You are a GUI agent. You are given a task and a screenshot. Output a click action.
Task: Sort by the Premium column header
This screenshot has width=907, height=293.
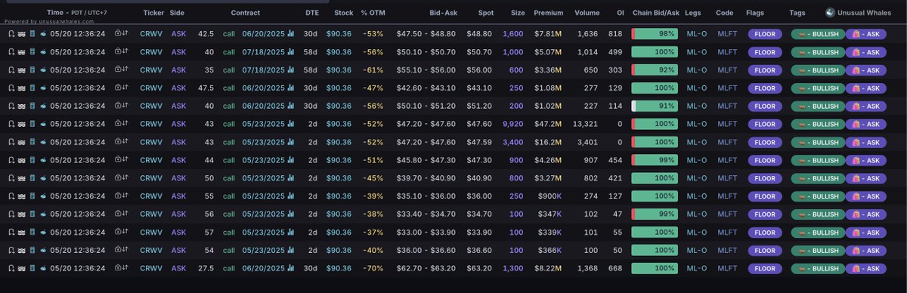[548, 13]
